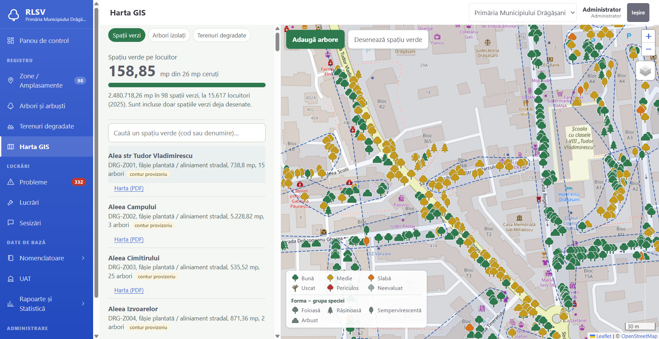Click Desenează spațiu verde button

click(x=388, y=39)
